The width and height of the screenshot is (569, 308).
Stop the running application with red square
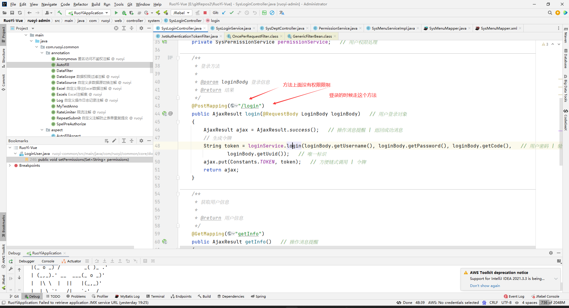(205, 13)
